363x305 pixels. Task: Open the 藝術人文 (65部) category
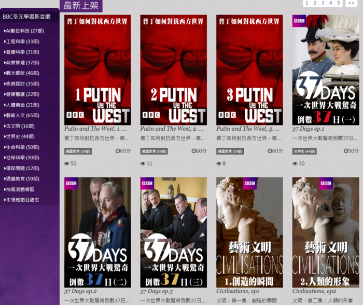pos(22,115)
